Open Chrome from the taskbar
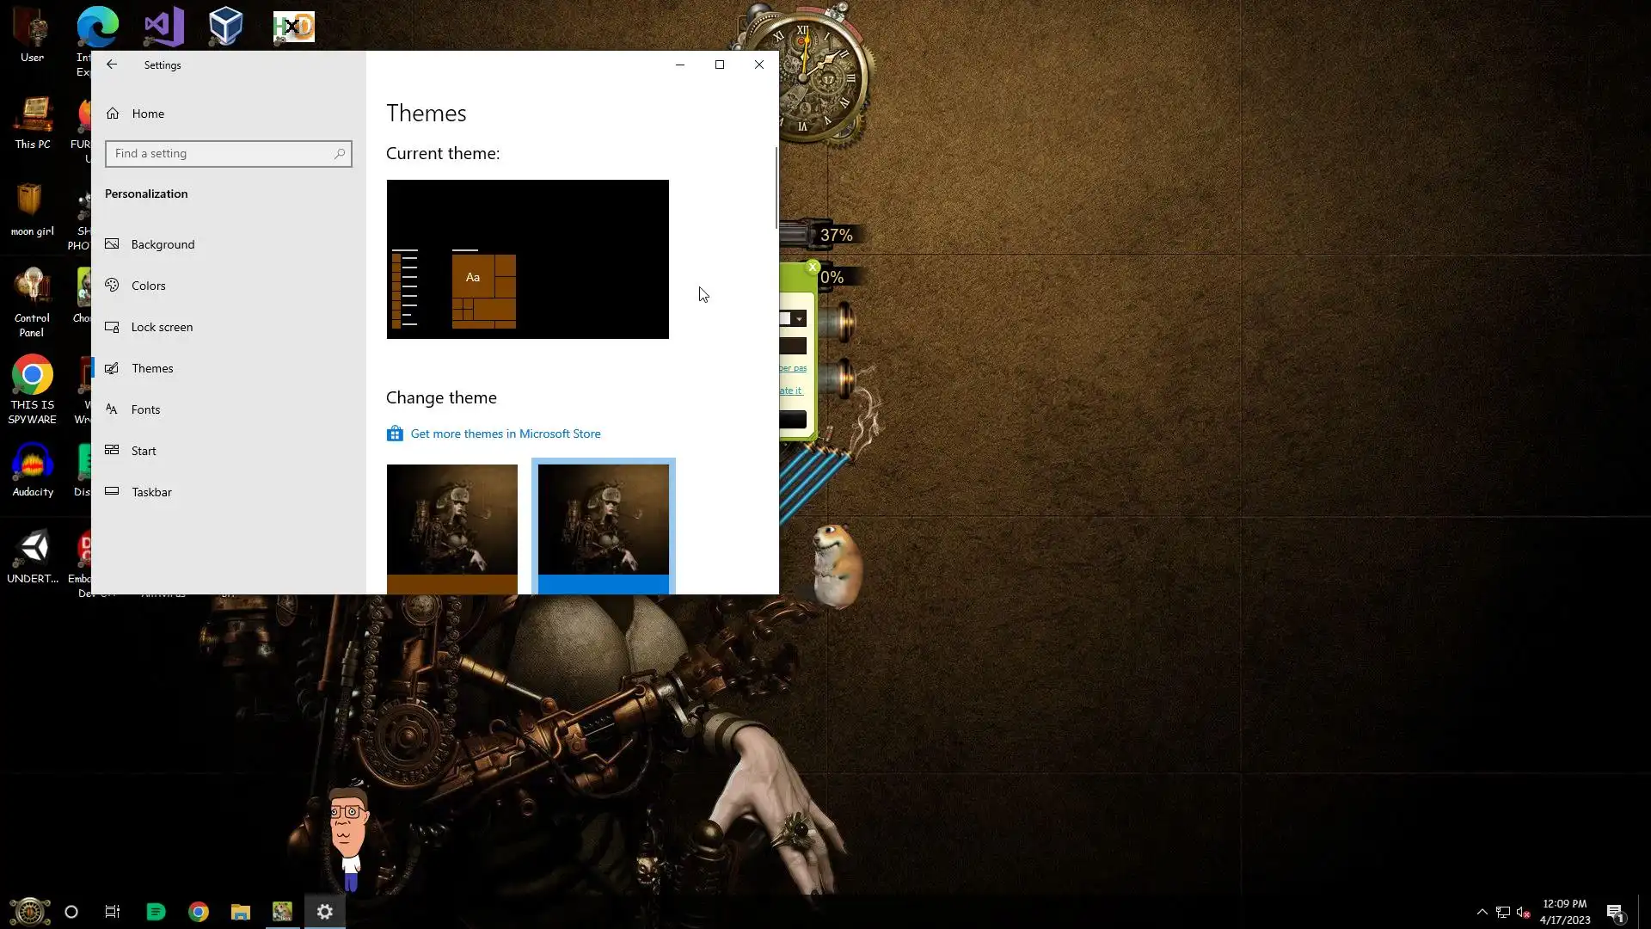Image resolution: width=1651 pixels, height=929 pixels. pyautogui.click(x=199, y=912)
